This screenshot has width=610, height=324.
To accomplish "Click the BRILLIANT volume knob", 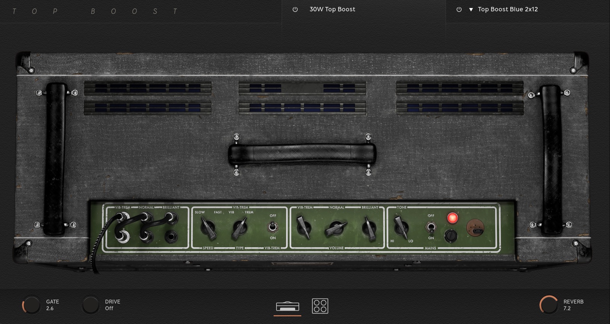I will coord(369,228).
